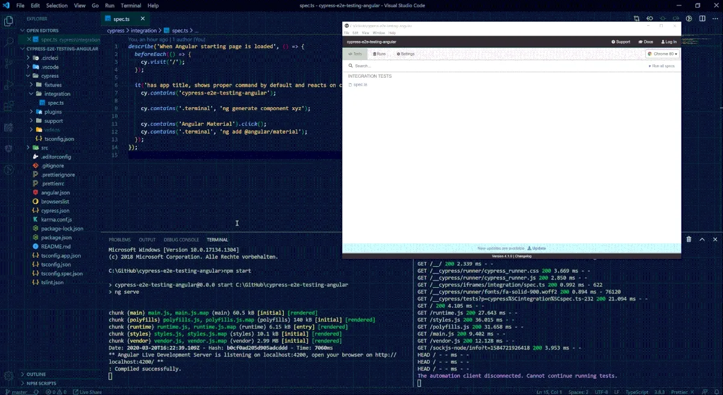Open Docs from the Cypress header

point(645,42)
